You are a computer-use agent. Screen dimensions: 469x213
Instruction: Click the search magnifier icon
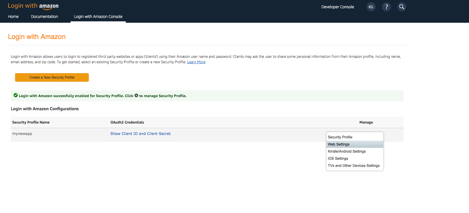pos(402,7)
